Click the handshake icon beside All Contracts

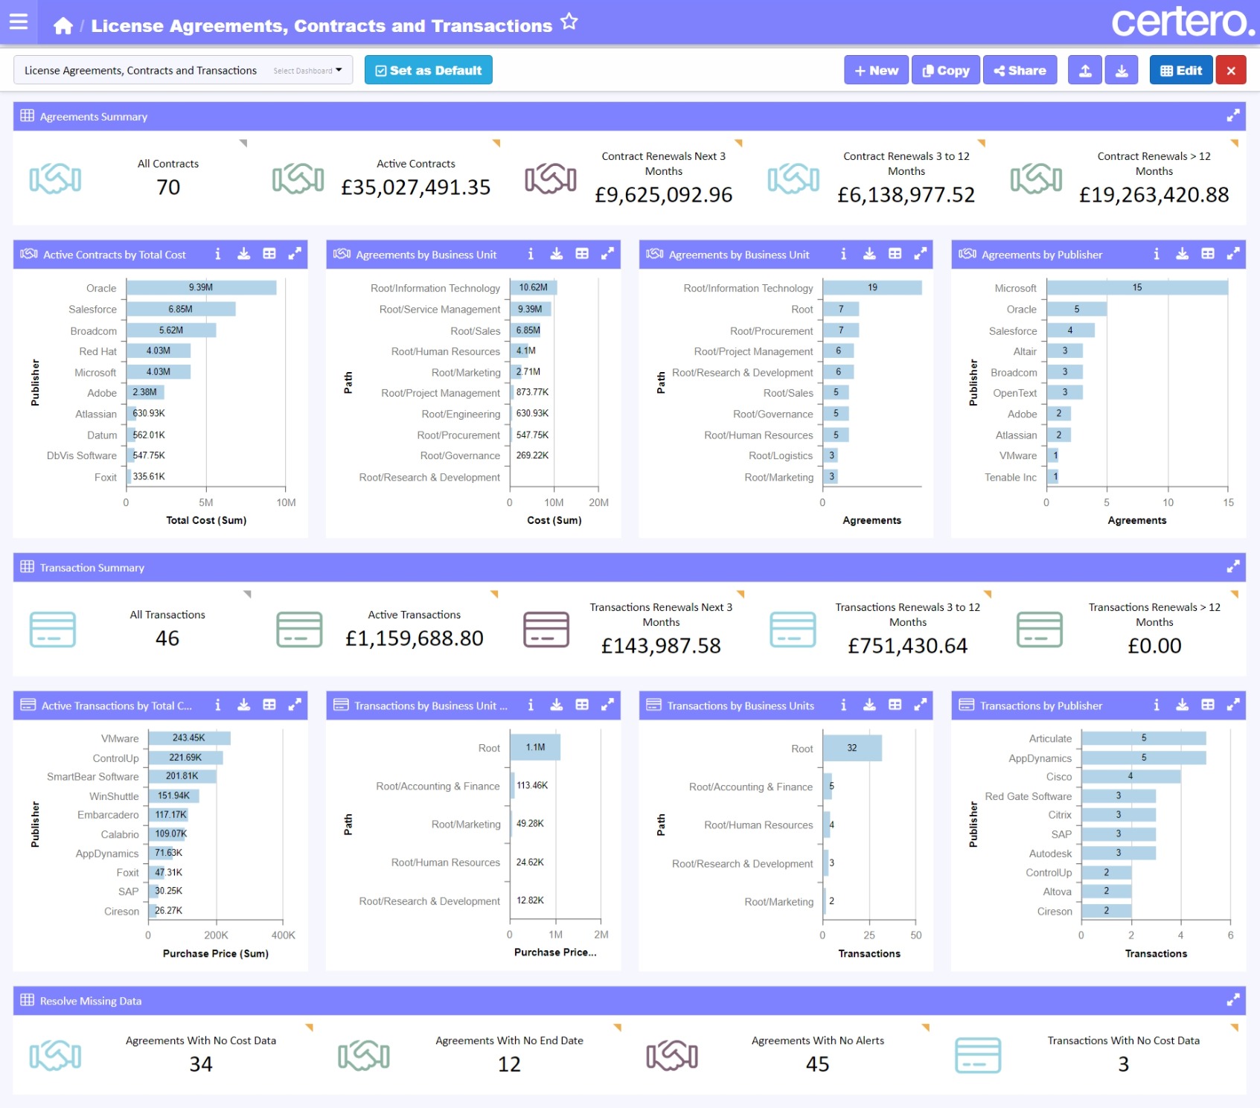(x=55, y=179)
